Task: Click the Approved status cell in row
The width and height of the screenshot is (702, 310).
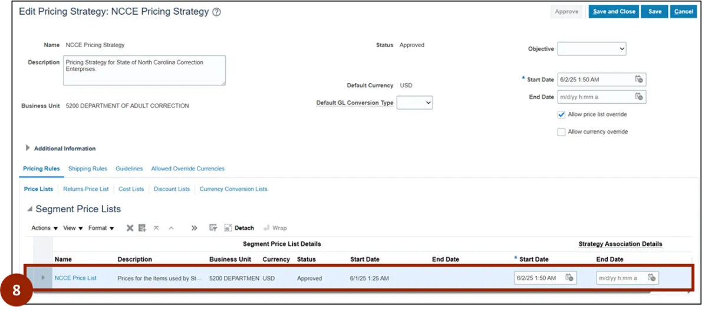Action: coord(309,278)
